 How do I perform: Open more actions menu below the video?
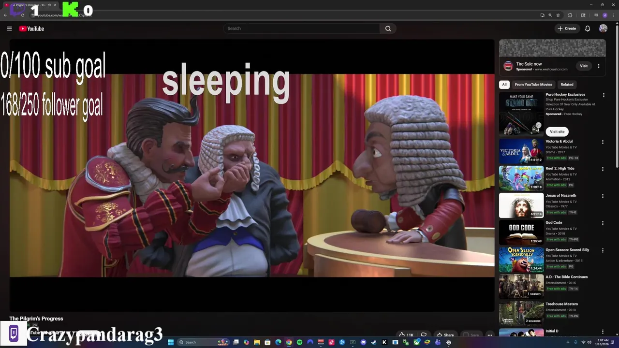tap(490, 335)
